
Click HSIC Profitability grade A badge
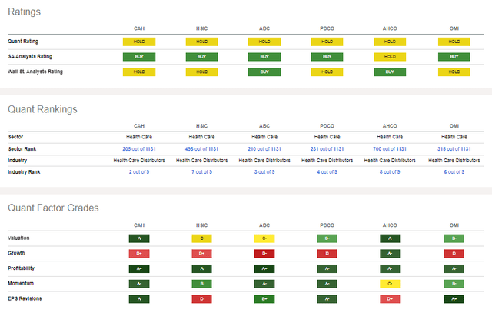[201, 268]
